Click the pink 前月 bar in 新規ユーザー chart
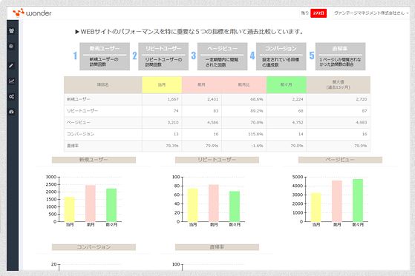415x276 pixels. point(91,203)
